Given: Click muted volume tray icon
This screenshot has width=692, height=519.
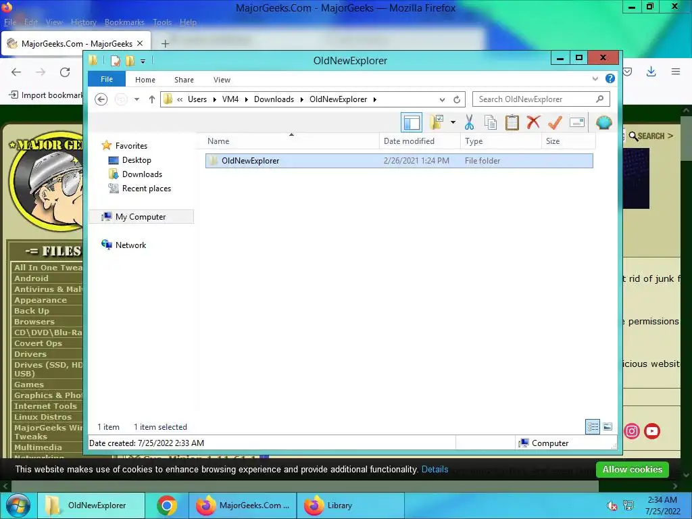Looking at the screenshot, I should 612,505.
